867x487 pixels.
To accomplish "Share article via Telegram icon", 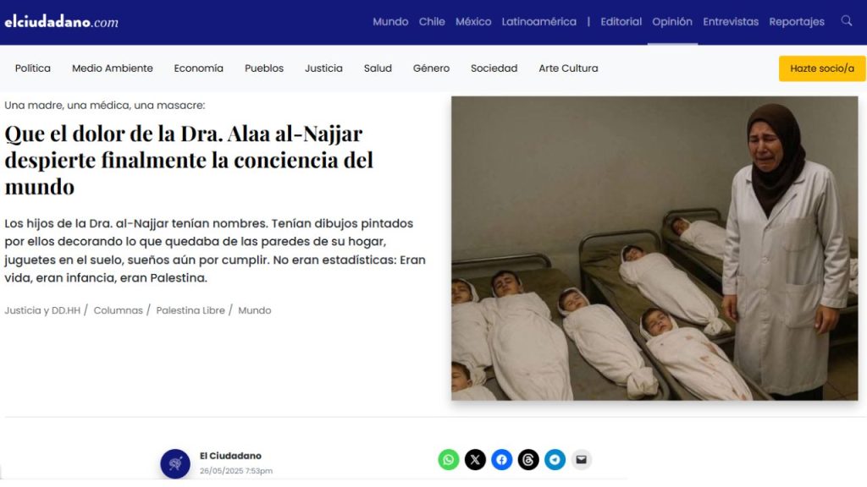I will 555,459.
